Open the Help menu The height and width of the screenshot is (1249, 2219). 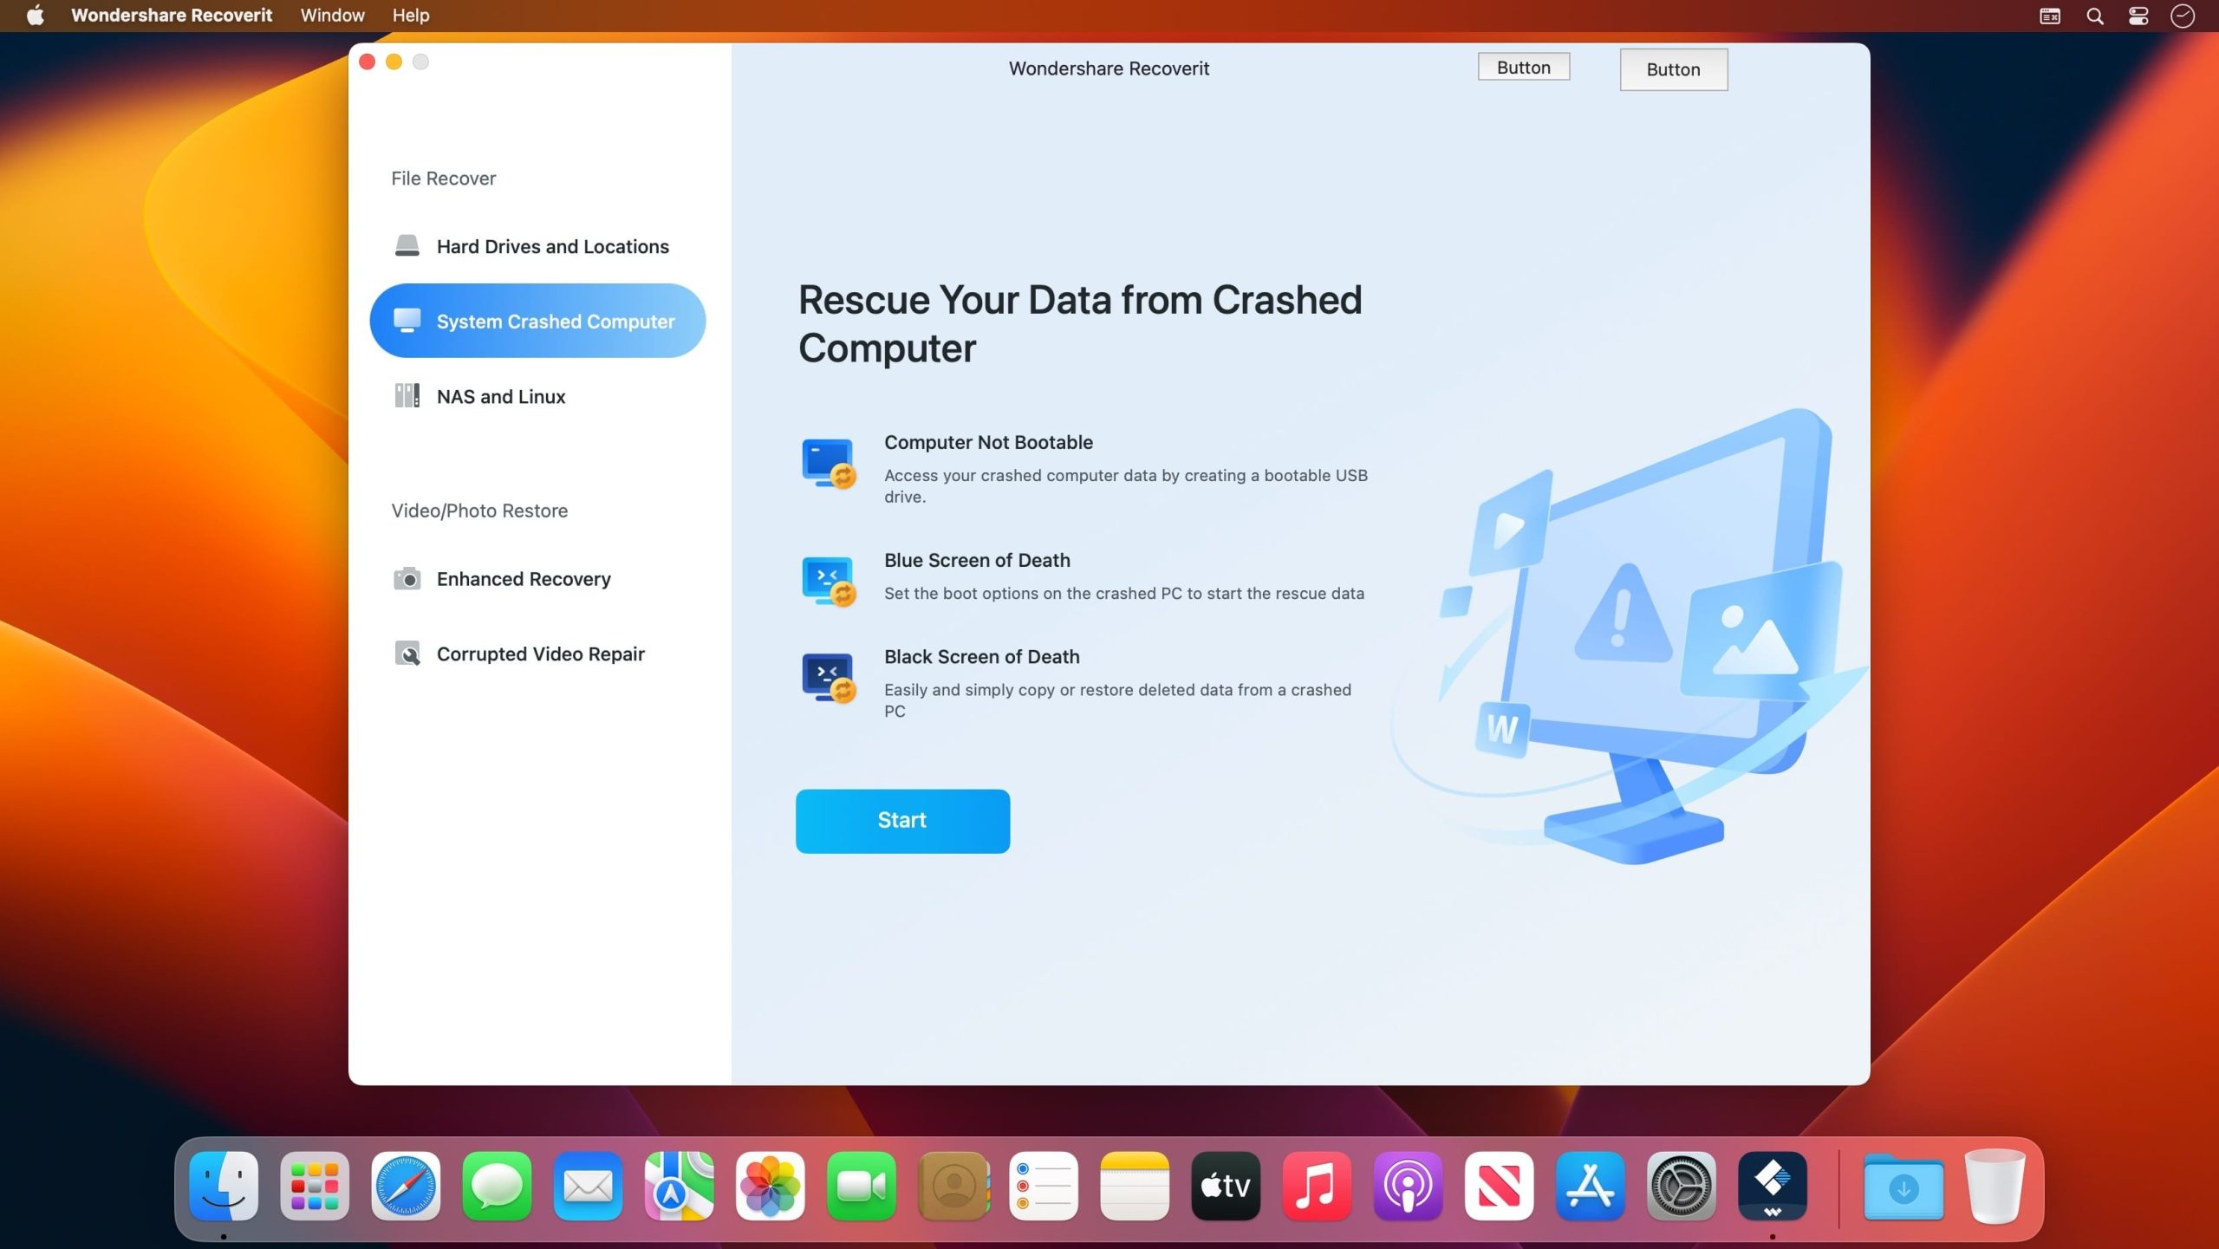point(411,15)
